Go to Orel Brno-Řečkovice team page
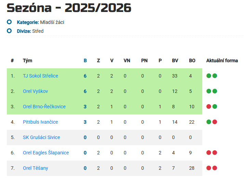The height and width of the screenshot is (180, 244). click(x=44, y=107)
